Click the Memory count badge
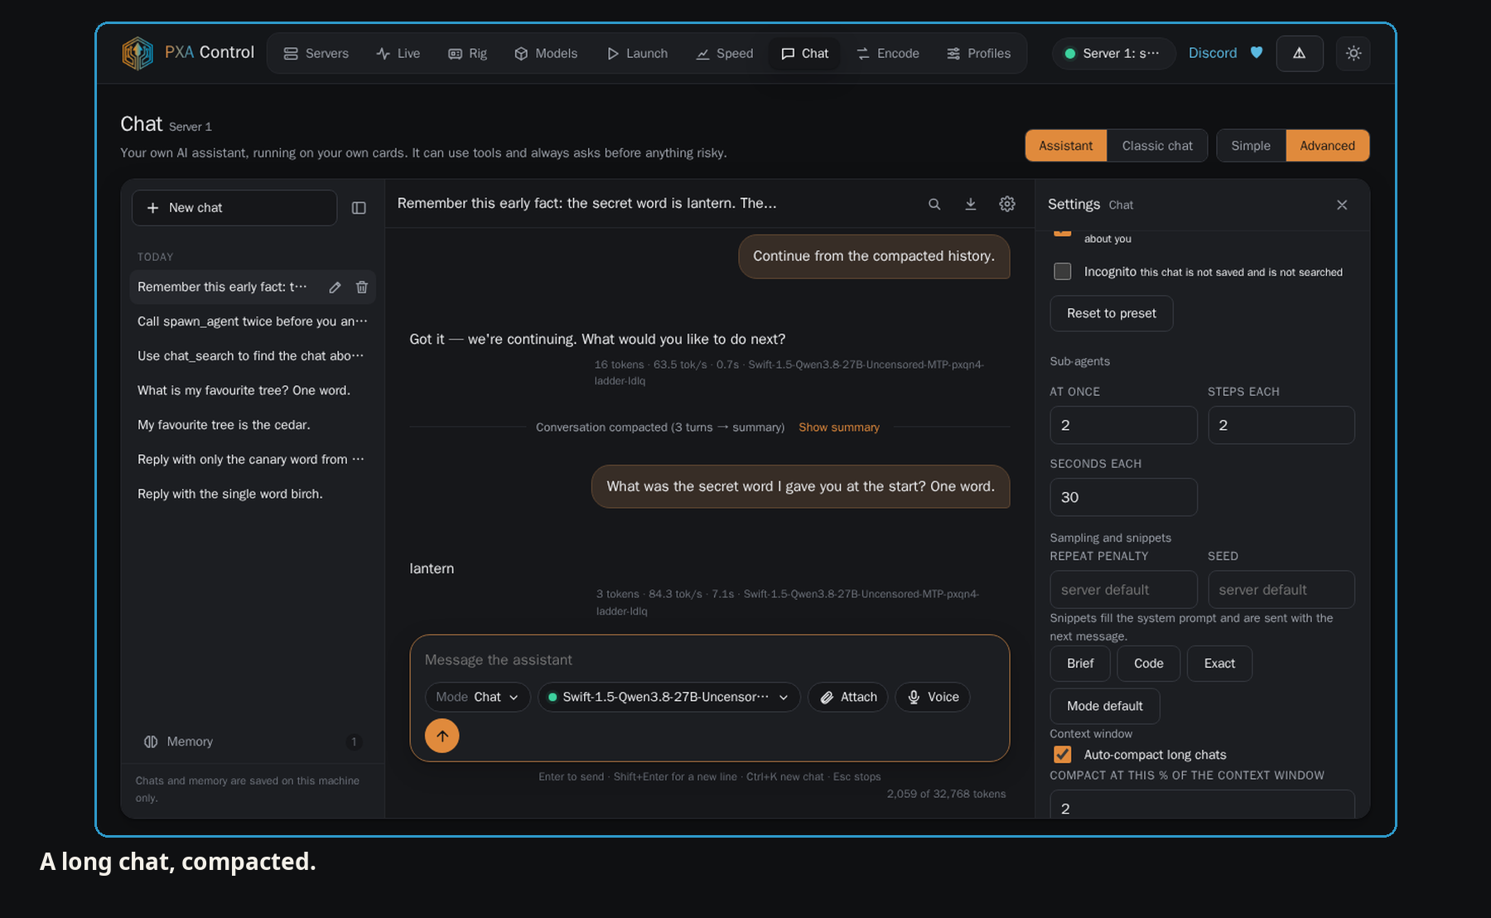Viewport: 1491px width, 918px height. [354, 742]
